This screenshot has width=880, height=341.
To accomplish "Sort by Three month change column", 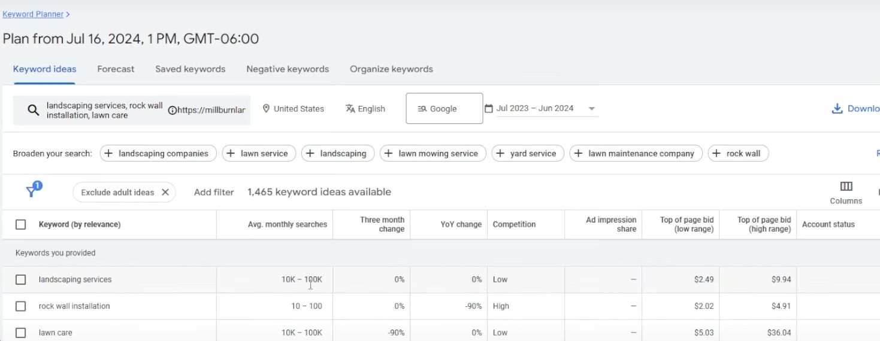I will coord(382,224).
